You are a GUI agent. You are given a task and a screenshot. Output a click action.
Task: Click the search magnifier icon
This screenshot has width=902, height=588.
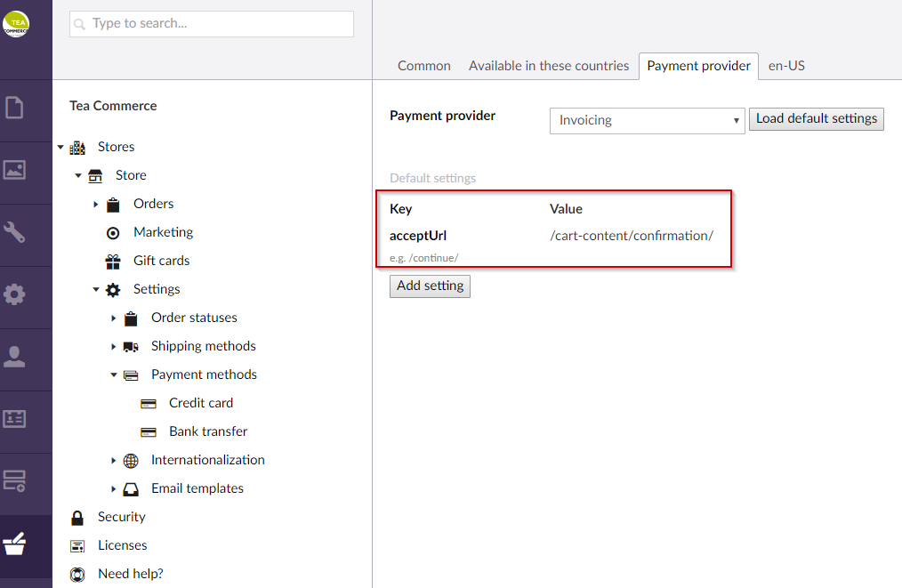[80, 24]
